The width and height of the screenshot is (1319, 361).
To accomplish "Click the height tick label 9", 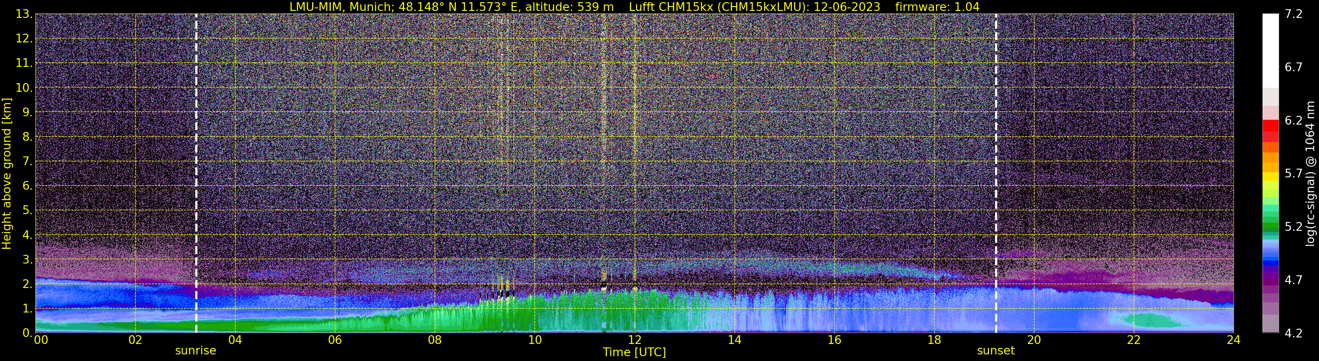I will 28,112.
